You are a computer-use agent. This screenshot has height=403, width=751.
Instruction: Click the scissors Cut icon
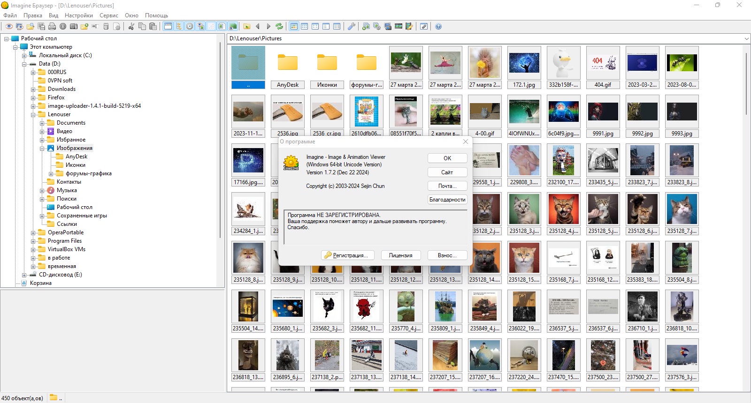point(131,26)
